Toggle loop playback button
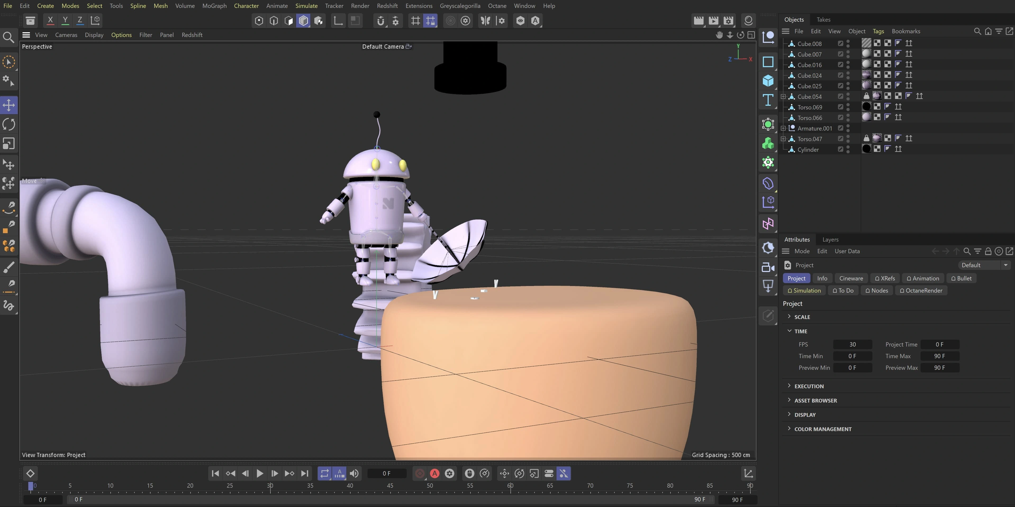The image size is (1015, 507). [x=324, y=473]
